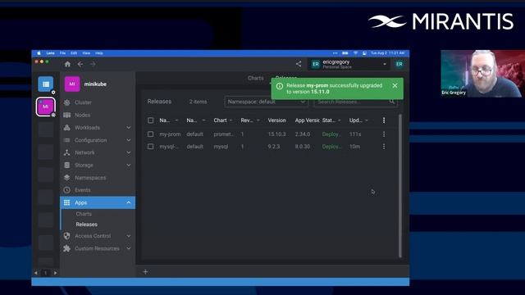Click the Home icon in toolbar
Screen dimensions: 525x295
pyautogui.click(x=67, y=64)
